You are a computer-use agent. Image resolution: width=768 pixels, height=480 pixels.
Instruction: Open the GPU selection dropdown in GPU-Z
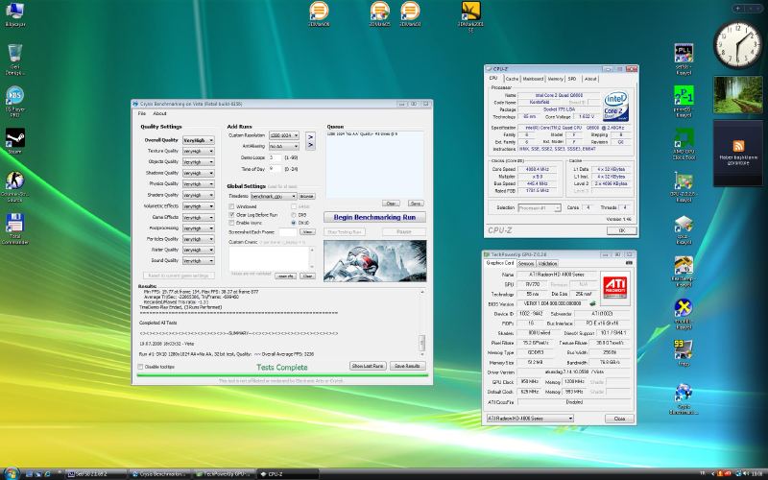tap(531, 419)
